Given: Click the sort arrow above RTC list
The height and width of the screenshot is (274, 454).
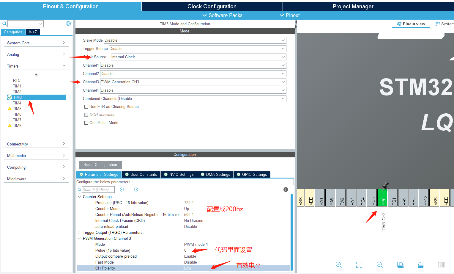Looking at the screenshot, I should coord(36,75).
